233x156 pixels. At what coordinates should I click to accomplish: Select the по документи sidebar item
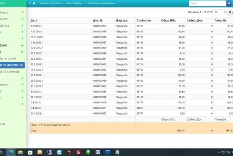(x=12, y=65)
